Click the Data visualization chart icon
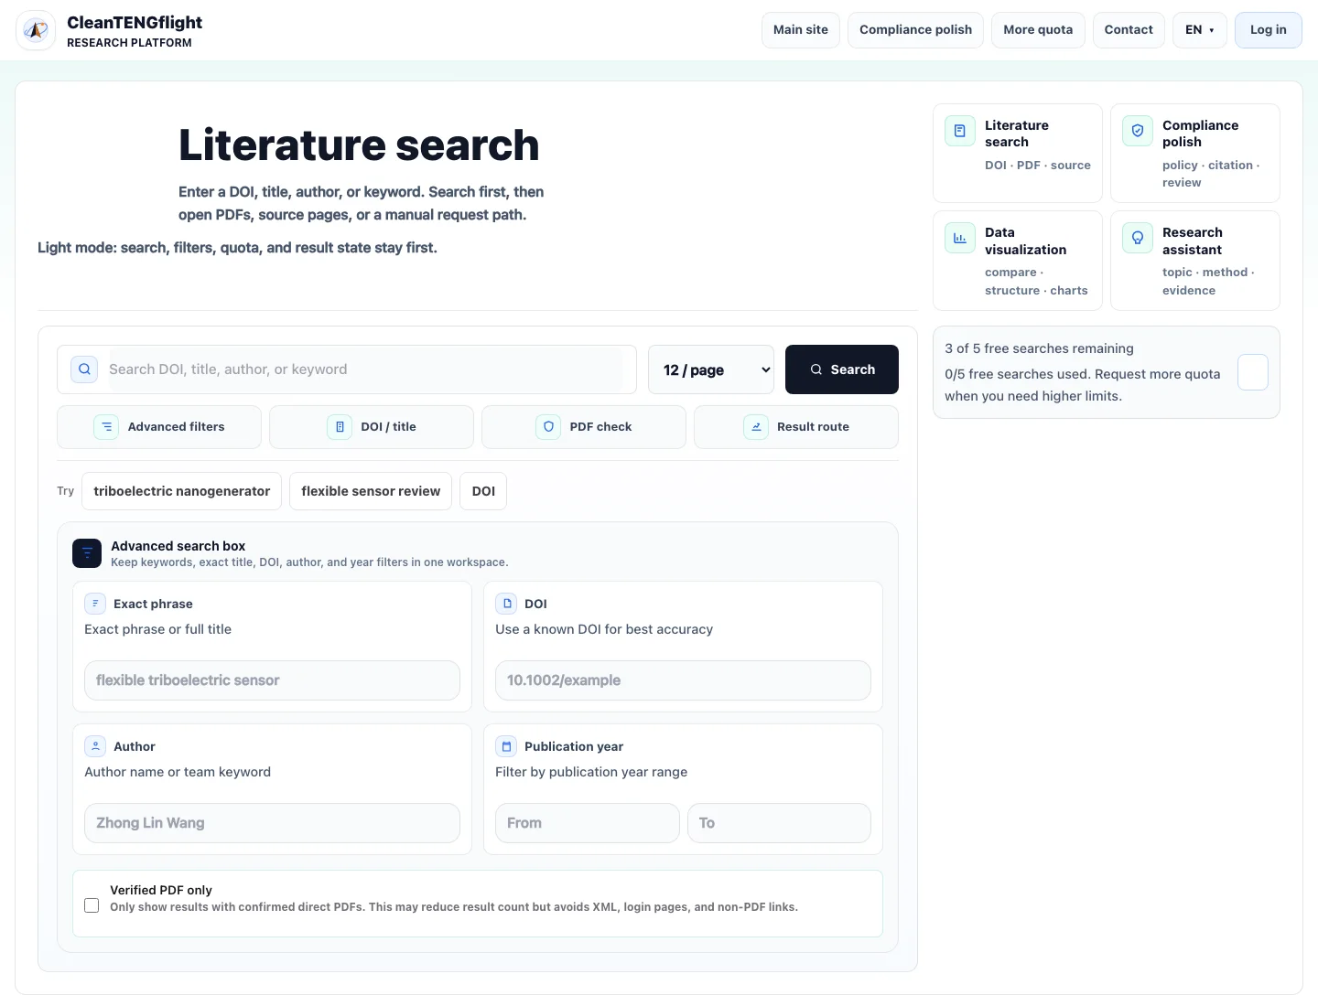The image size is (1318, 1006). tap(960, 238)
